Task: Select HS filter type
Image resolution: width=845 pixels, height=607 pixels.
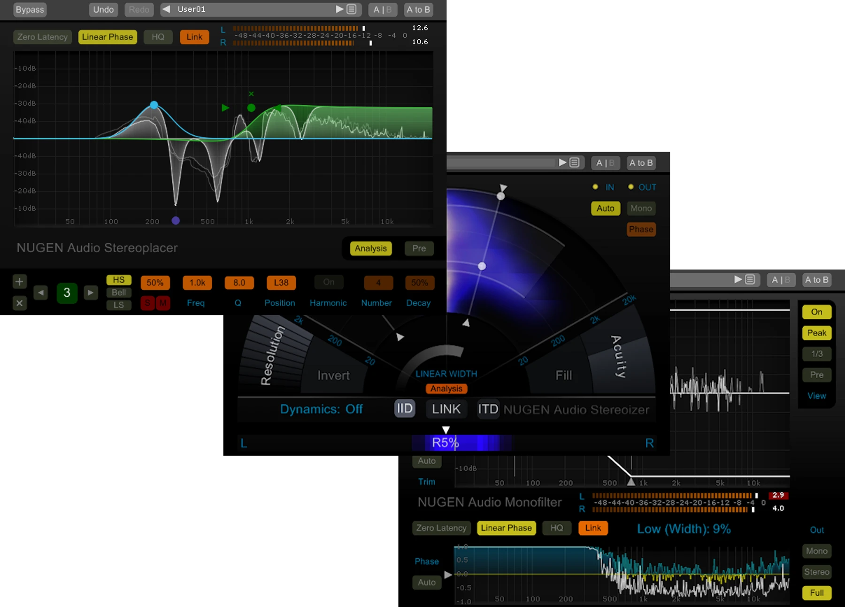Action: tap(119, 280)
